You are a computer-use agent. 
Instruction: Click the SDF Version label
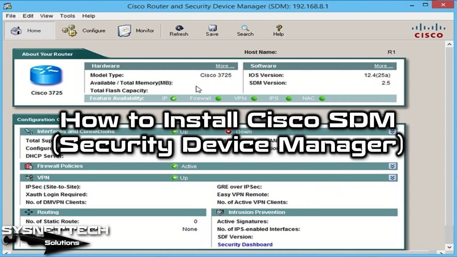click(x=235, y=237)
